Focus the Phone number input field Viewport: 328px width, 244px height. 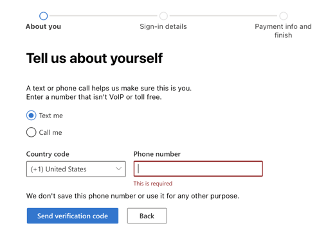point(198,169)
